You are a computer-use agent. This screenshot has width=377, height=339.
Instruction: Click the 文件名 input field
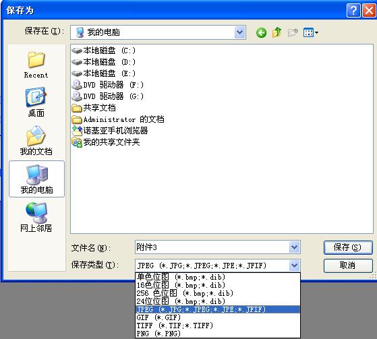[212, 247]
